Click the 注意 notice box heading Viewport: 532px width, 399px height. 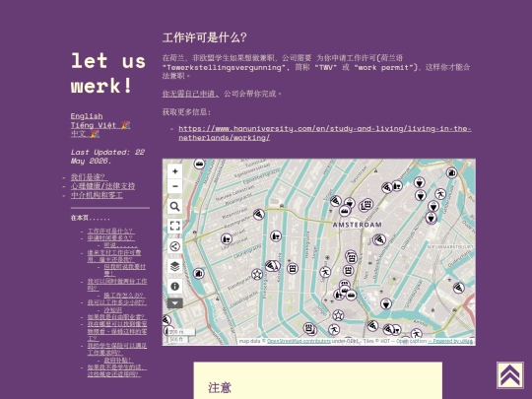point(220,387)
